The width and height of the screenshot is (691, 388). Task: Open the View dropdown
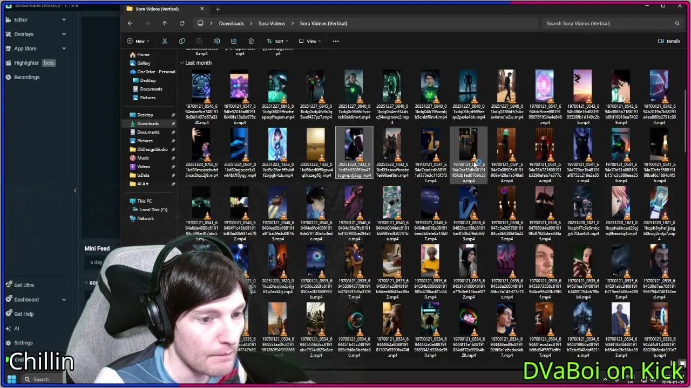(309, 41)
